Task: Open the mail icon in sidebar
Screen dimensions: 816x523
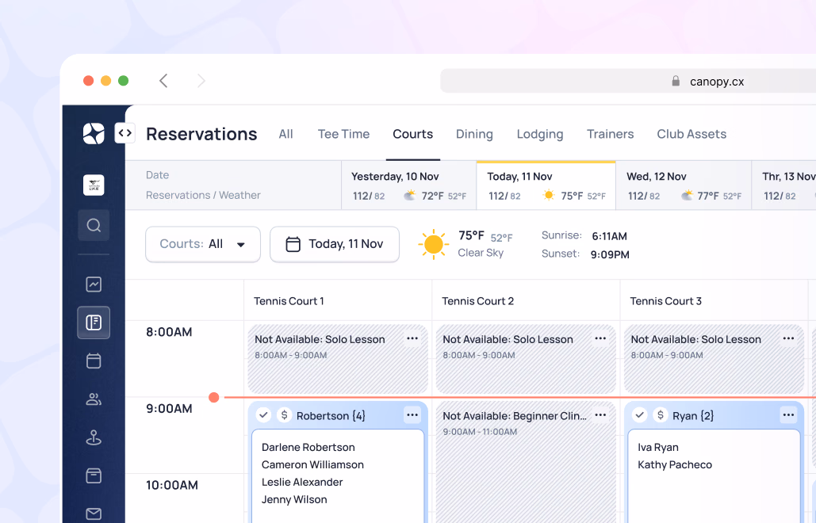Action: pos(94,513)
